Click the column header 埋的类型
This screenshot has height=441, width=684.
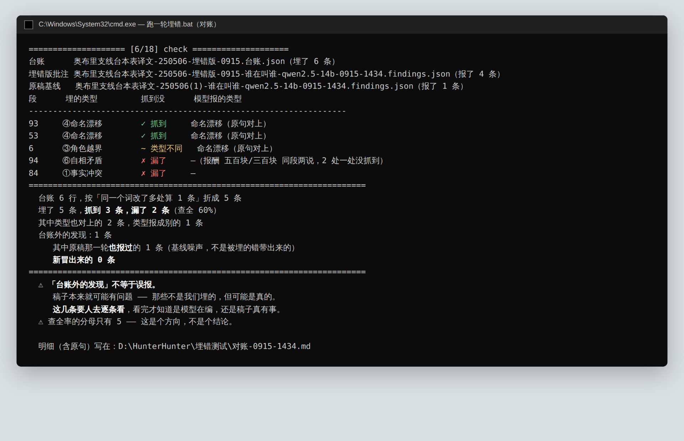pos(81,99)
